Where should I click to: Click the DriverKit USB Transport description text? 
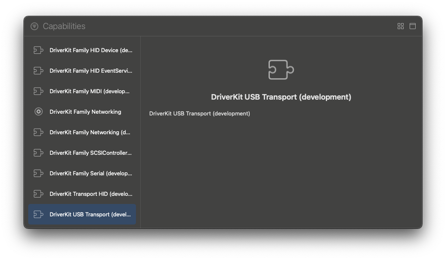(199, 114)
